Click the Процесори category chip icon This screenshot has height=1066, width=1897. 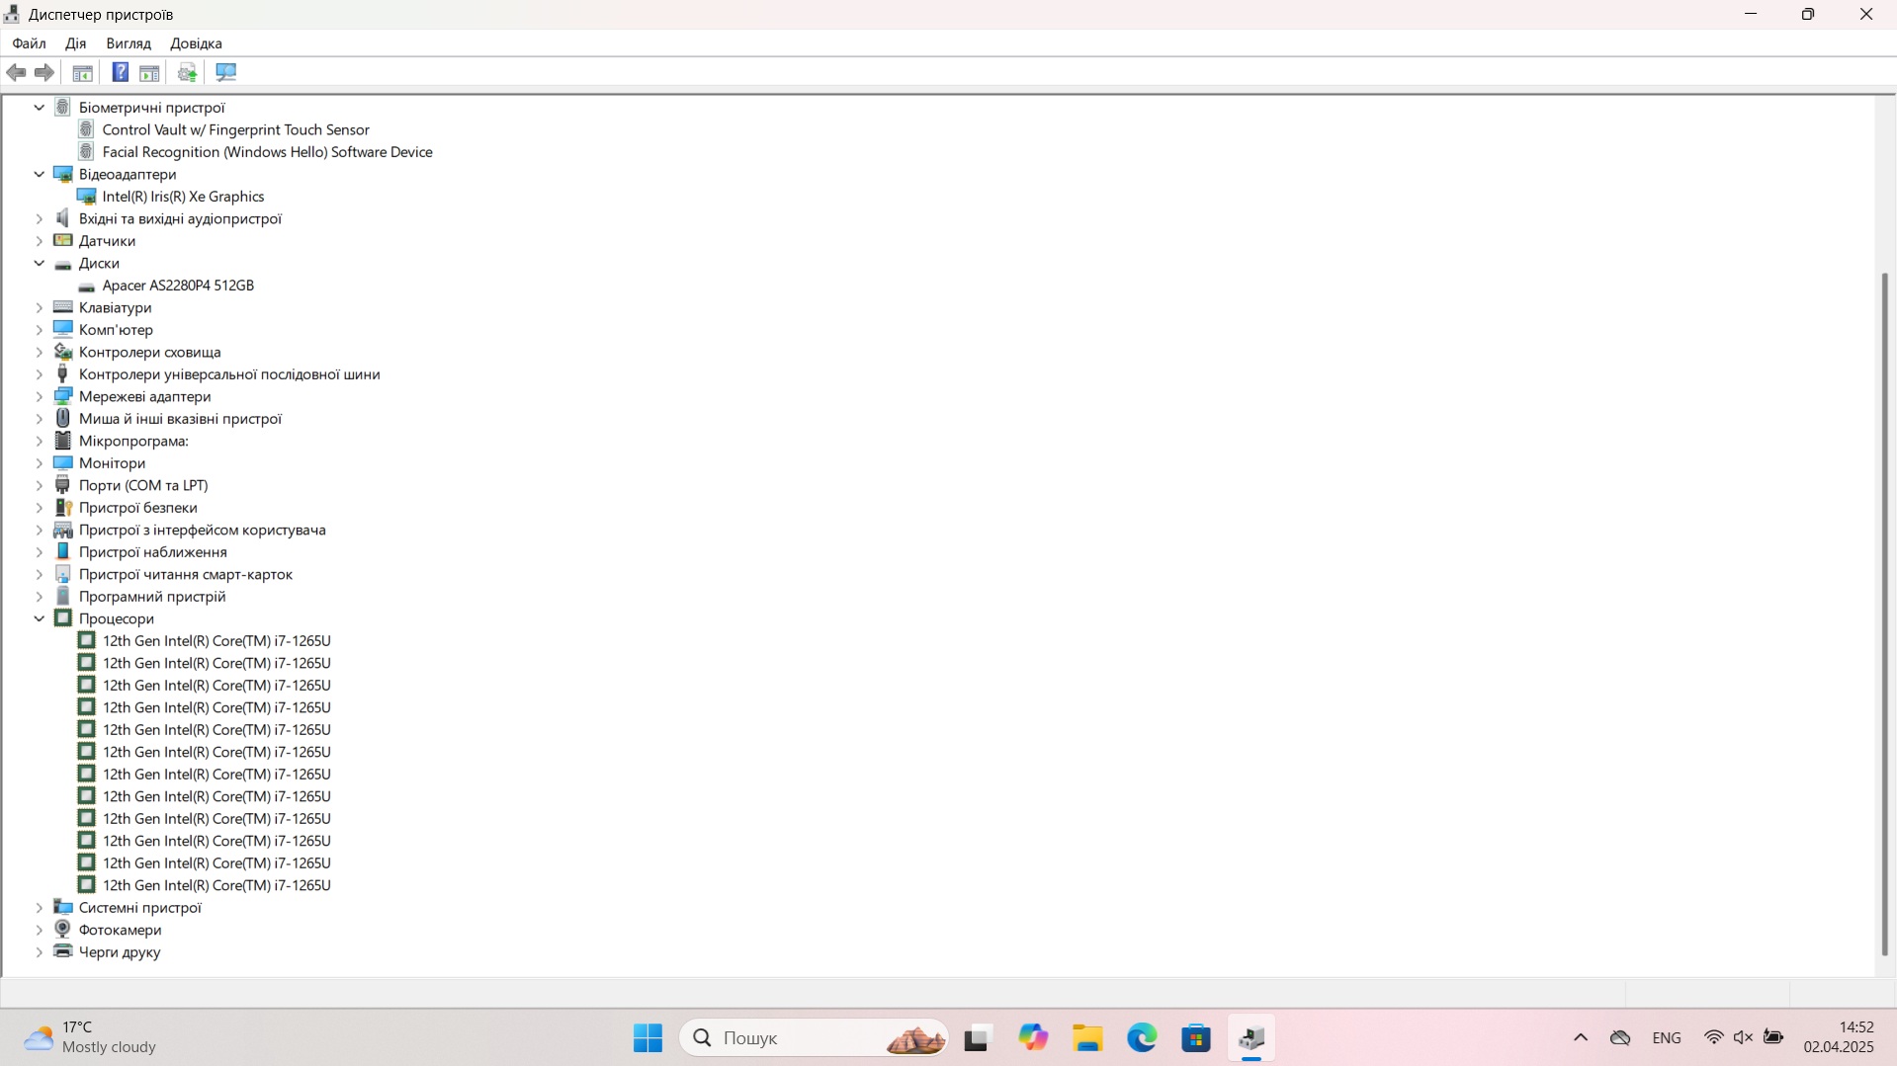tap(63, 618)
